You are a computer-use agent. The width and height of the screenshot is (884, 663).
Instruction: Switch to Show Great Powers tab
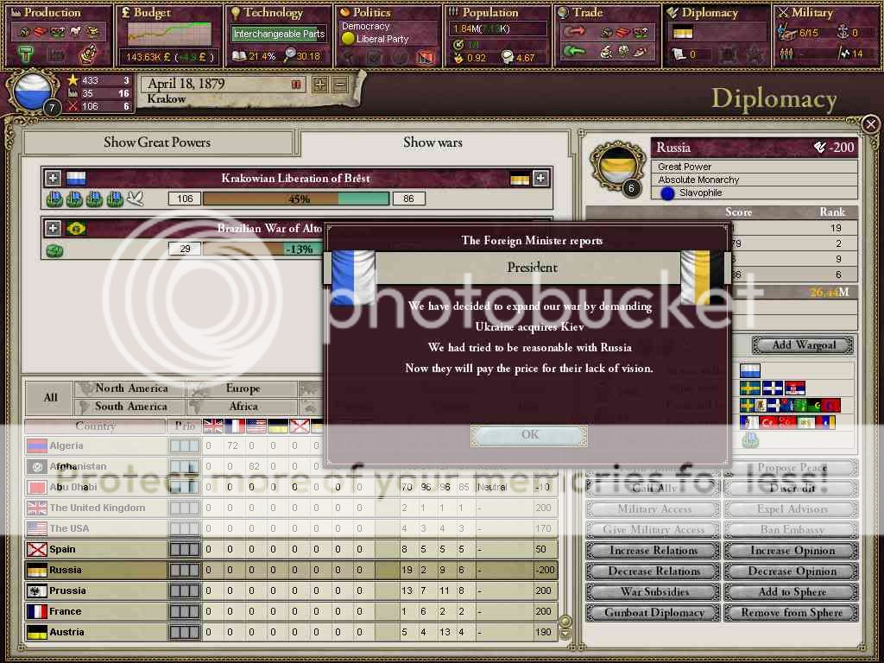(x=157, y=142)
